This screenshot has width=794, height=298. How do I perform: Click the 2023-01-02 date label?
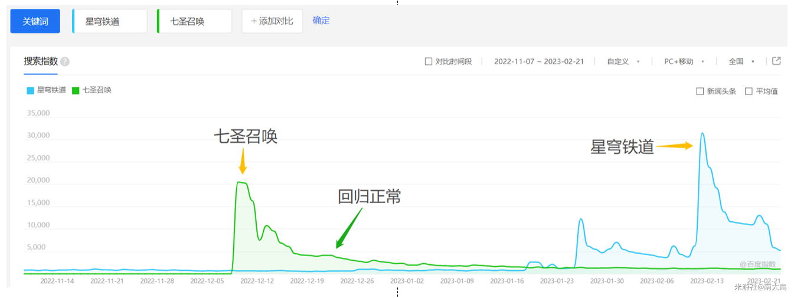tap(407, 281)
